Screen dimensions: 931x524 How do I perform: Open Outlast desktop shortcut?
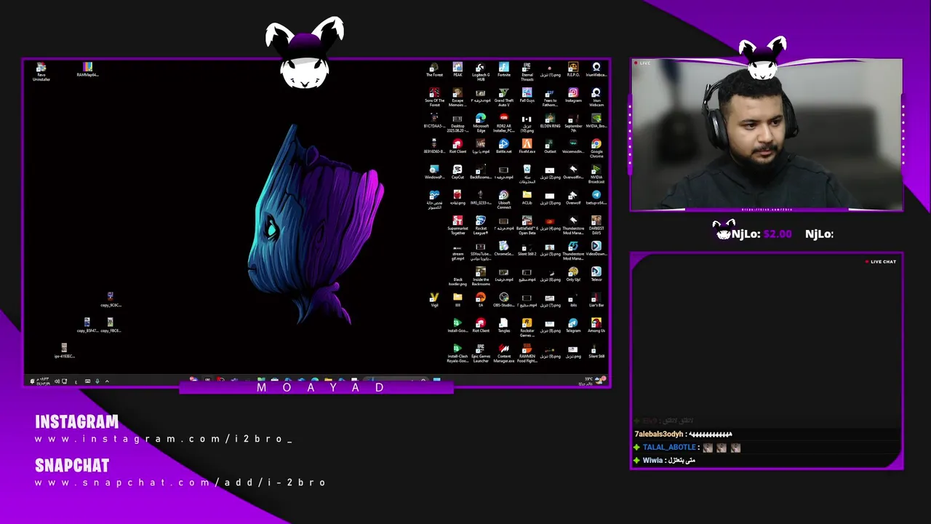551,146
